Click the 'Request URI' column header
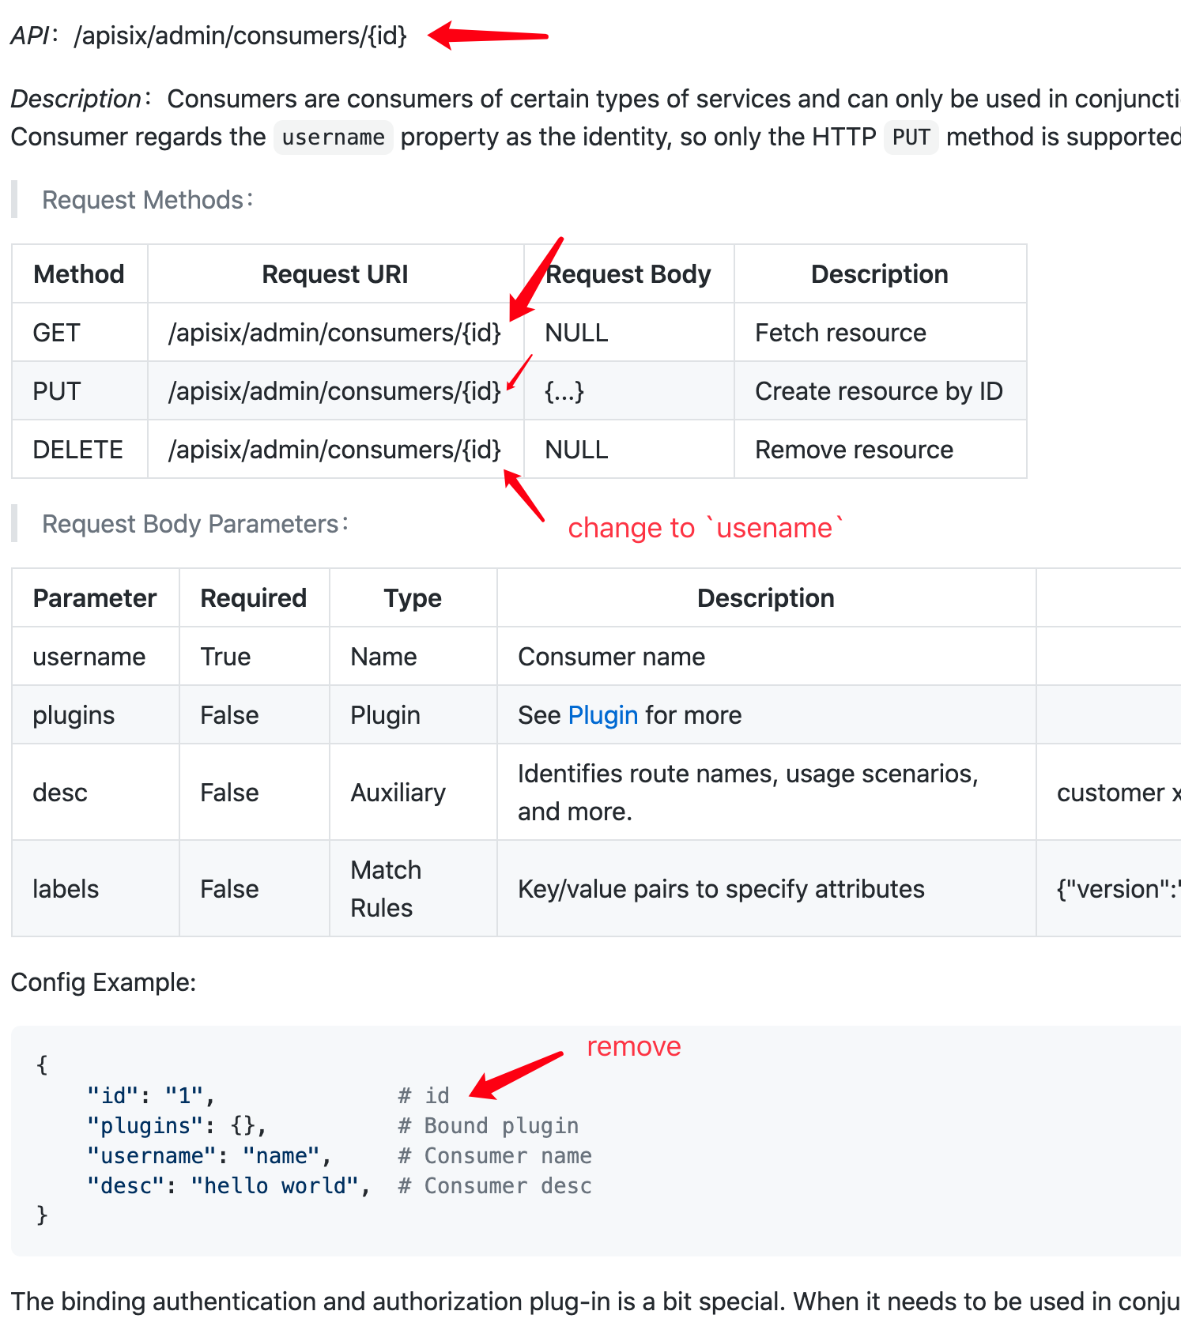This screenshot has width=1181, height=1326. [335, 274]
